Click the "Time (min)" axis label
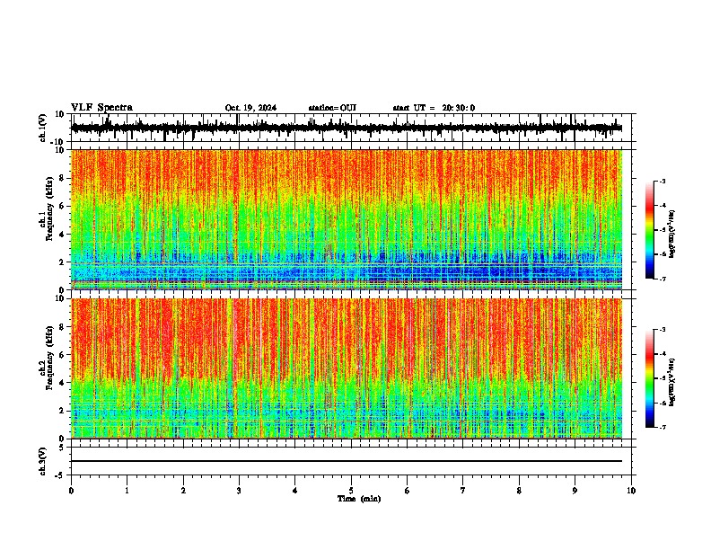Image resolution: width=711 pixels, height=550 pixels. click(359, 499)
